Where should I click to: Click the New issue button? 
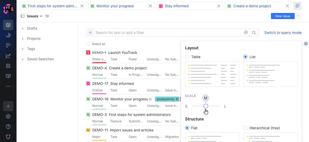pyautogui.click(x=282, y=16)
